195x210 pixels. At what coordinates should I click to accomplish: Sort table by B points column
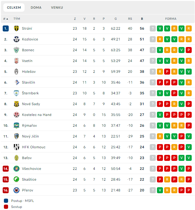point(142,19)
